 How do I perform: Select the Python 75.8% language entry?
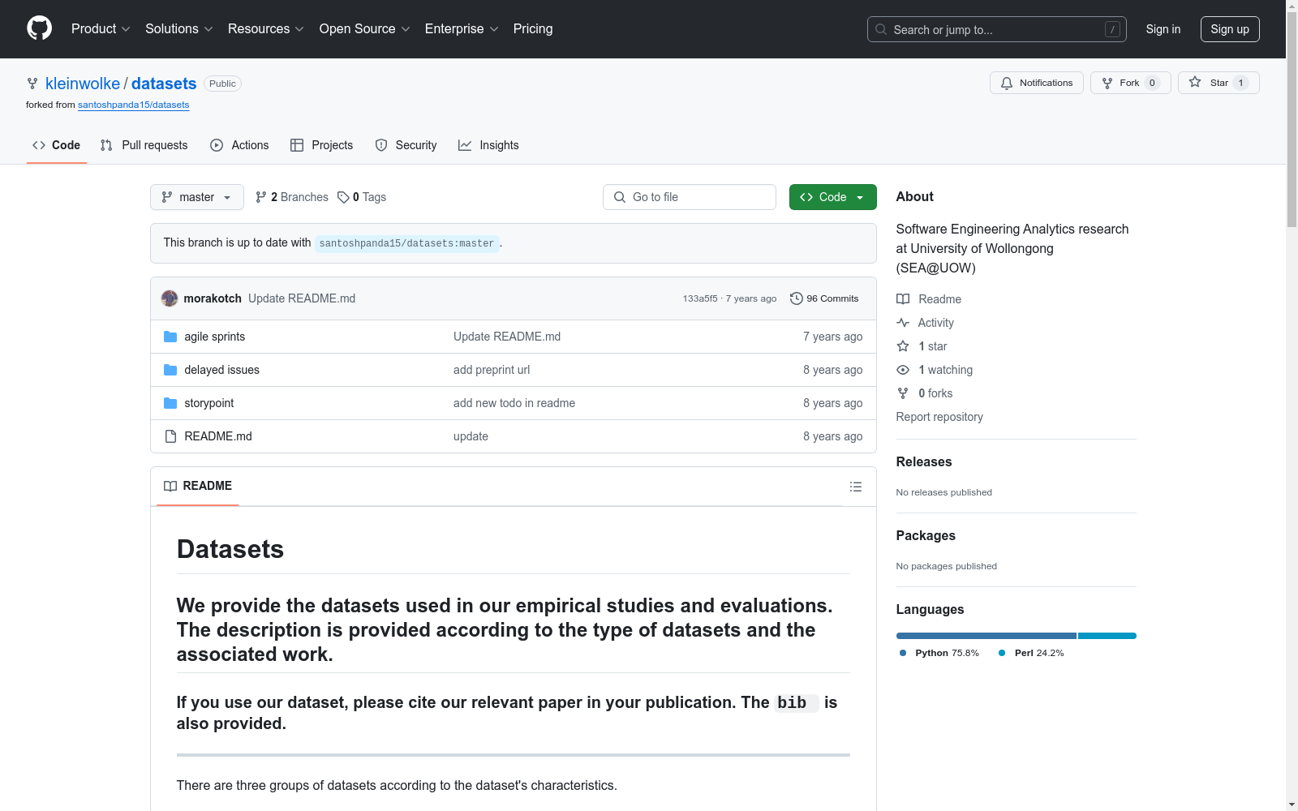click(939, 653)
